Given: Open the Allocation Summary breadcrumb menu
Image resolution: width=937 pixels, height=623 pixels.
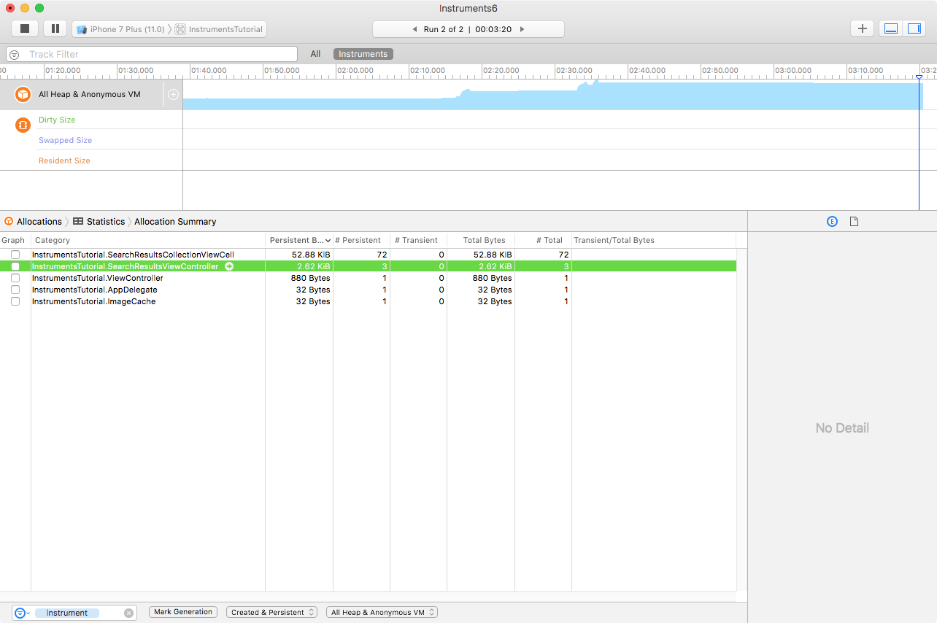Looking at the screenshot, I should (x=175, y=221).
